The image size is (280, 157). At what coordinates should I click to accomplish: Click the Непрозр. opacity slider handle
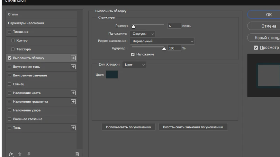click(164, 49)
